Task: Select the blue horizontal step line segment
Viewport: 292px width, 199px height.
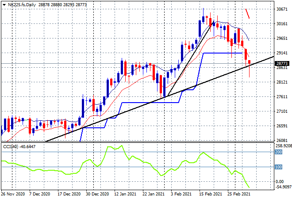Action: click(221, 53)
